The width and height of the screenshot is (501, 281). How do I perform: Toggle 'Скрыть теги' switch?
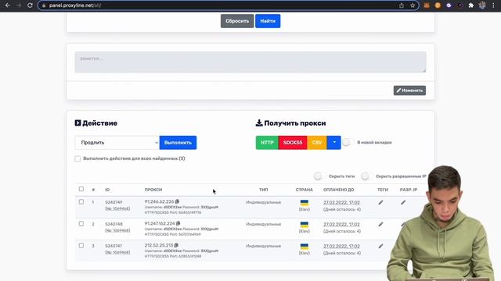319,176
